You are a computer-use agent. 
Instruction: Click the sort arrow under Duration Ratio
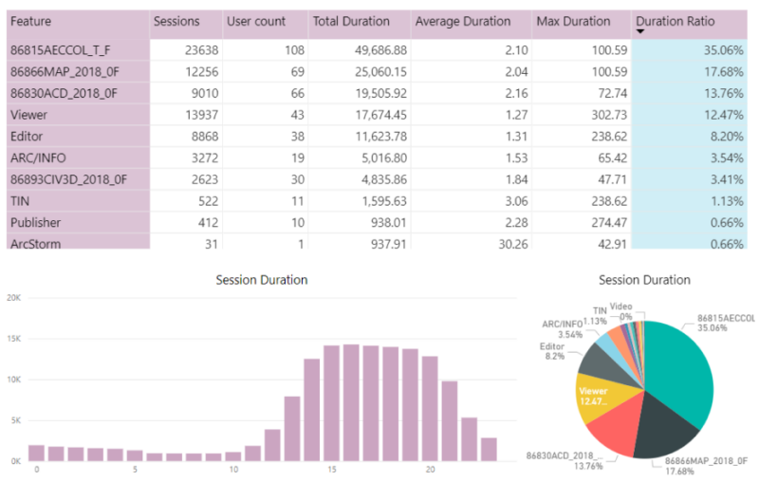640,32
